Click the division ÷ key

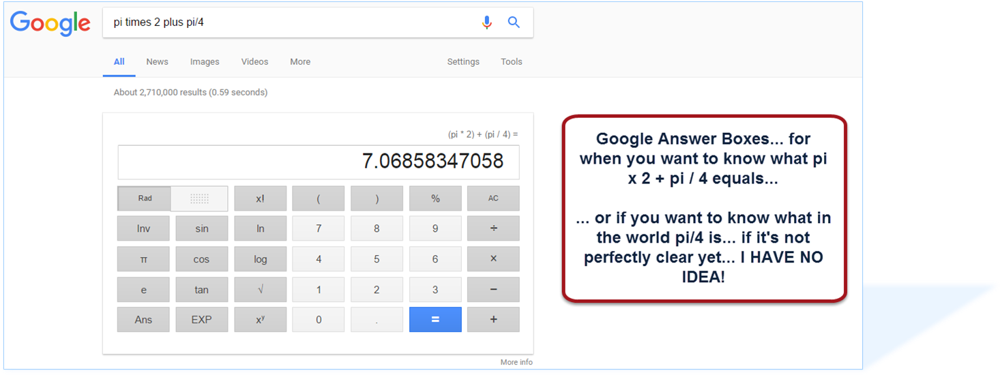(x=493, y=228)
